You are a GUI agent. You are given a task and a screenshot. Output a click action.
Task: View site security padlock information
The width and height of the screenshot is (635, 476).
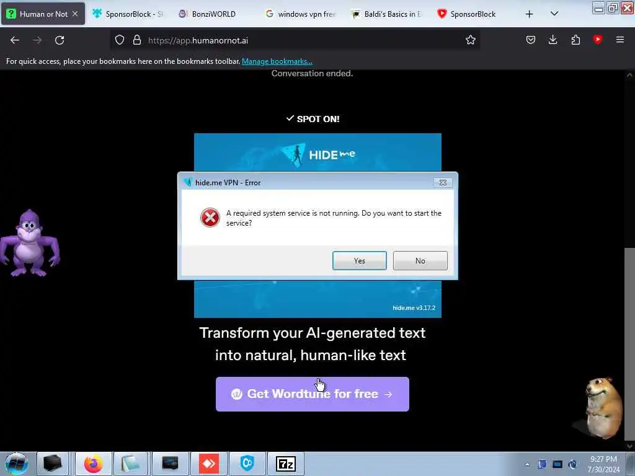tap(137, 40)
